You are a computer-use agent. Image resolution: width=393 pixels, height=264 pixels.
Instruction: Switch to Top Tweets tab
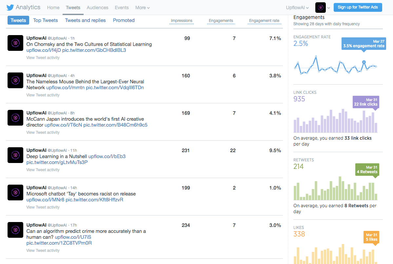(45, 20)
